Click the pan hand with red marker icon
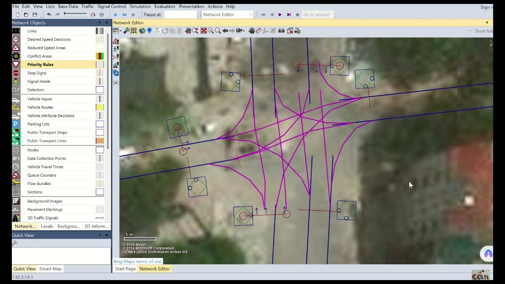Viewport: 505px width, 284px height. coord(188,31)
